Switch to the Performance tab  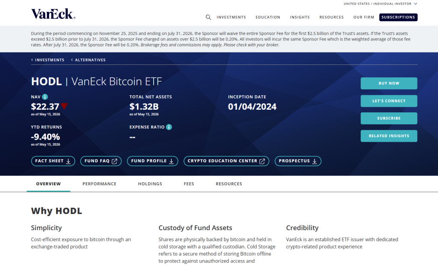click(99, 184)
